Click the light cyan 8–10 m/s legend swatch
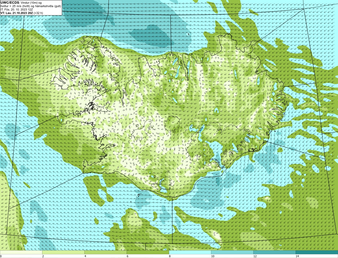The width and height of the screenshot is (338, 258). [x=190, y=252]
